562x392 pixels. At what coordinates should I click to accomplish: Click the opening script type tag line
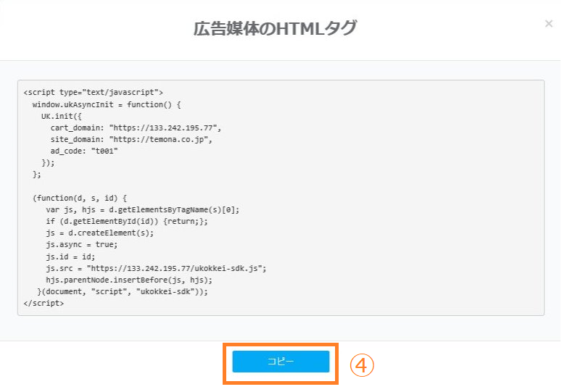(93, 93)
